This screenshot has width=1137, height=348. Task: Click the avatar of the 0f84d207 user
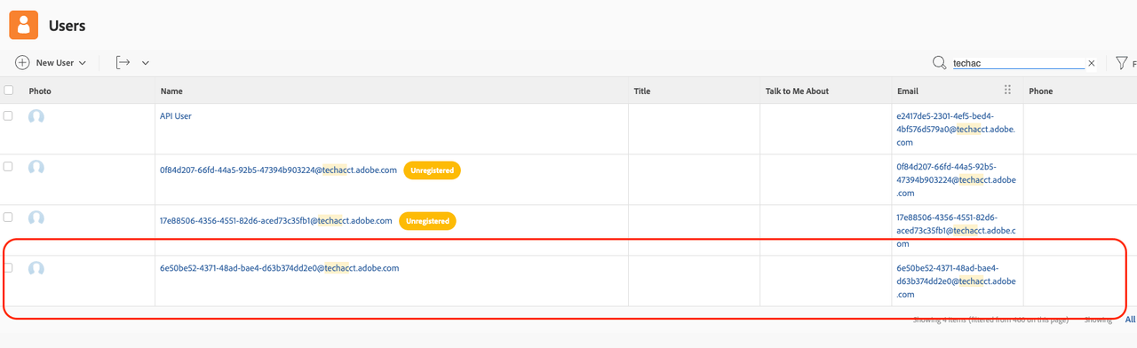click(36, 168)
